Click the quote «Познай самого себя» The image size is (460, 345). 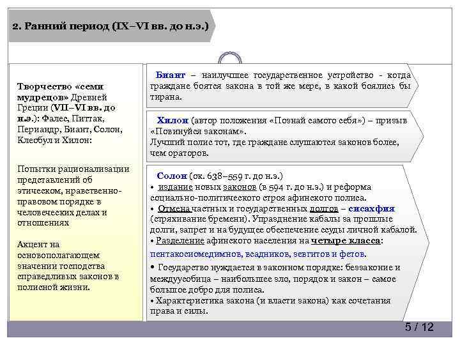click(317, 120)
